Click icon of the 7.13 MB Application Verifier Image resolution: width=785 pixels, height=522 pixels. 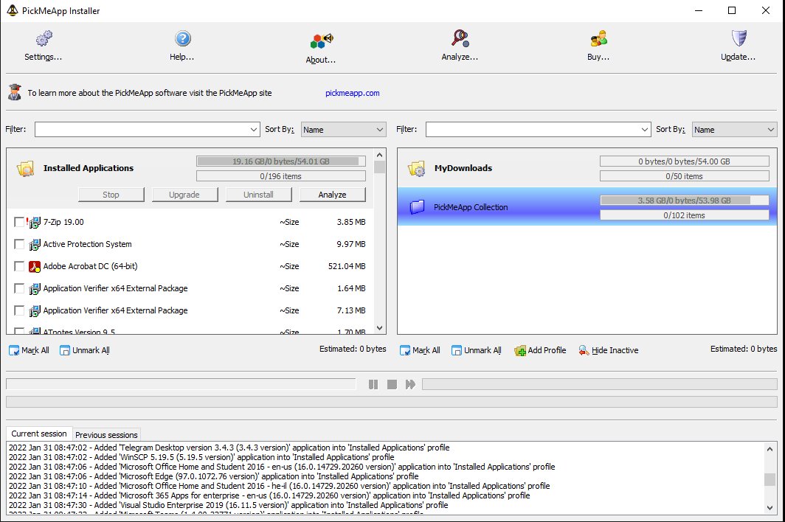34,310
